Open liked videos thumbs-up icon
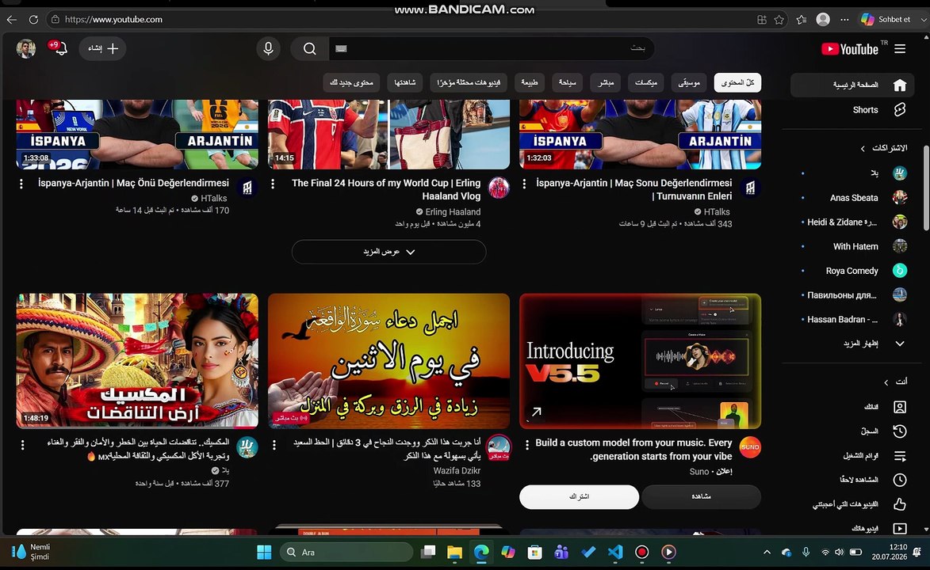The image size is (930, 570). (x=900, y=503)
